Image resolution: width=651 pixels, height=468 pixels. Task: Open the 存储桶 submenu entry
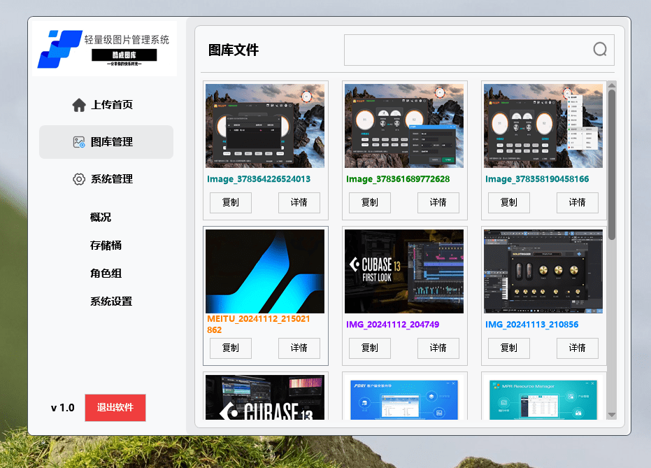106,246
